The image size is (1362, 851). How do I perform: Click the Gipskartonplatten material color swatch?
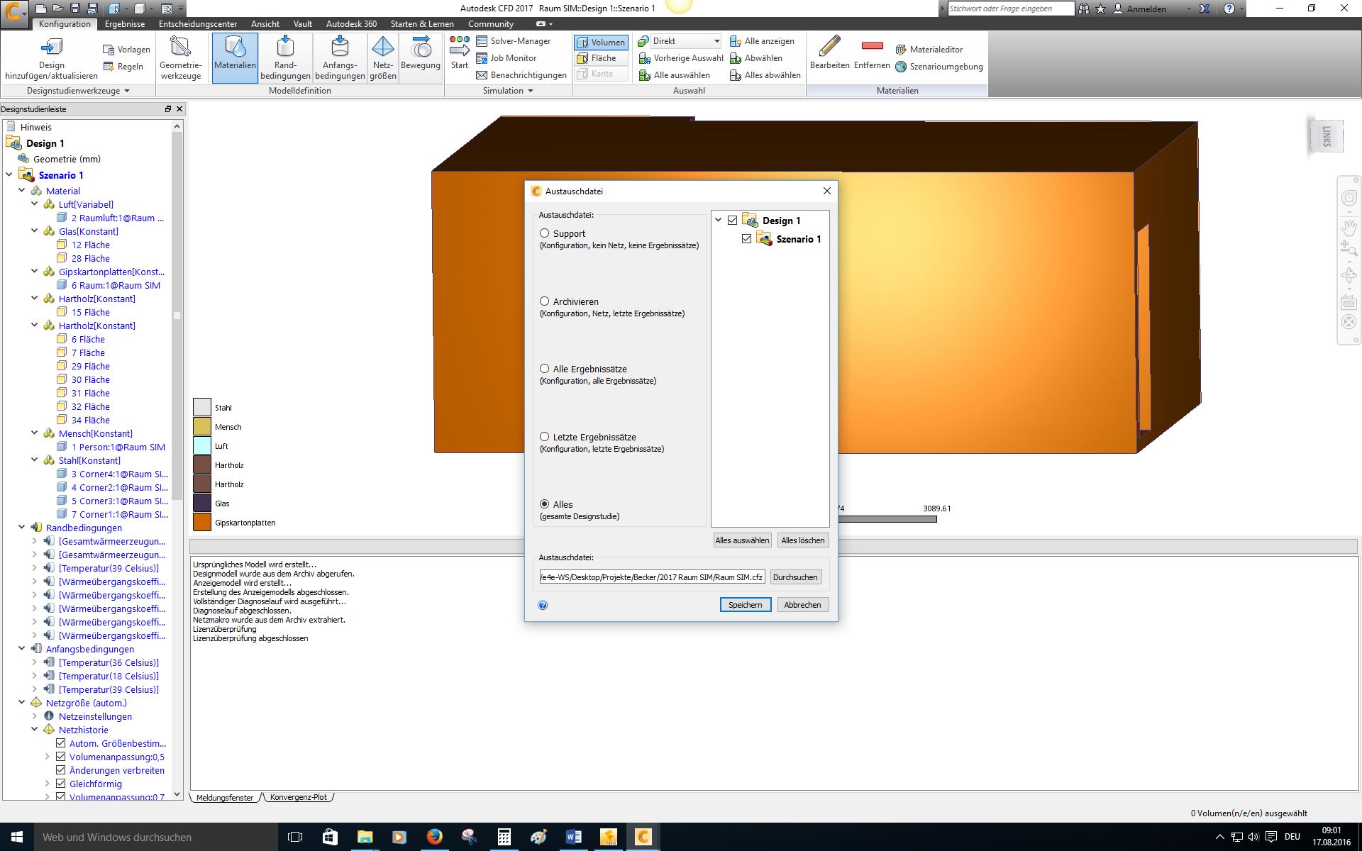click(202, 521)
